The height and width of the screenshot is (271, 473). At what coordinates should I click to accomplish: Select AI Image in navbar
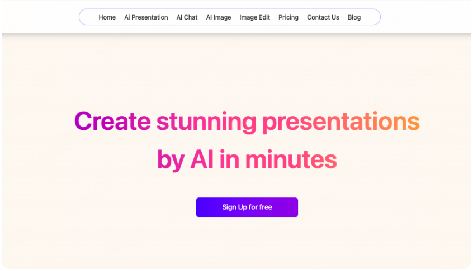click(x=219, y=17)
